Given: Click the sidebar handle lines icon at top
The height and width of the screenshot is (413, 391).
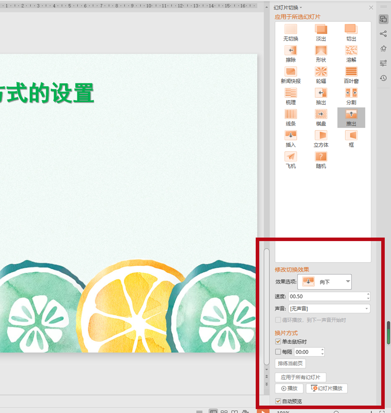Looking at the screenshot, I should pos(383,6).
